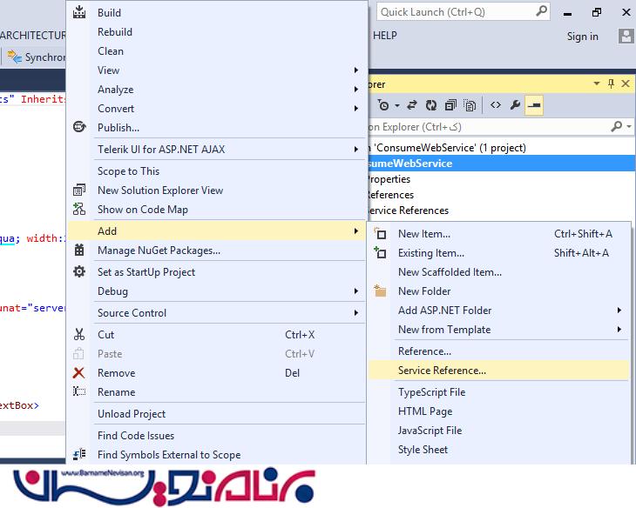
Task: Click the Build icon in context menu
Action: 79,12
